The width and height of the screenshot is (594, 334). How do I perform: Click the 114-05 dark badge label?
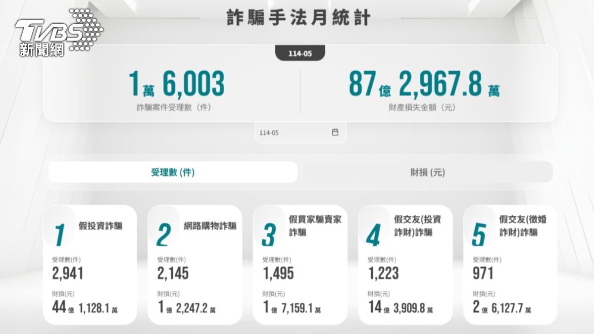300,53
